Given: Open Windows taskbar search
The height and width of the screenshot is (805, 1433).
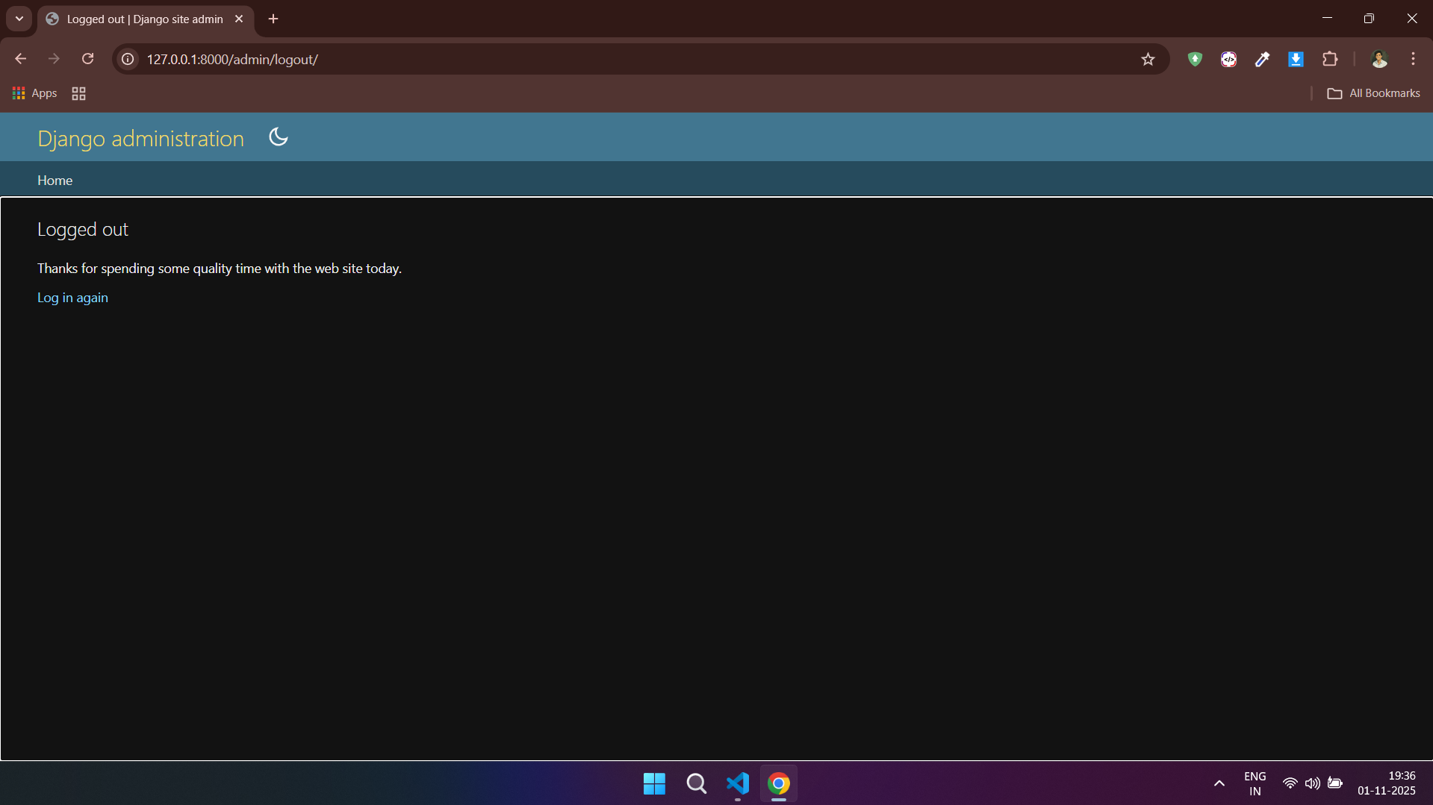Looking at the screenshot, I should 696,783.
